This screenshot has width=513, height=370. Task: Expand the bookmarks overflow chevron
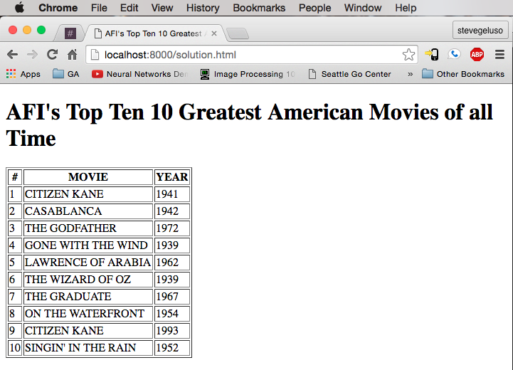(x=411, y=74)
